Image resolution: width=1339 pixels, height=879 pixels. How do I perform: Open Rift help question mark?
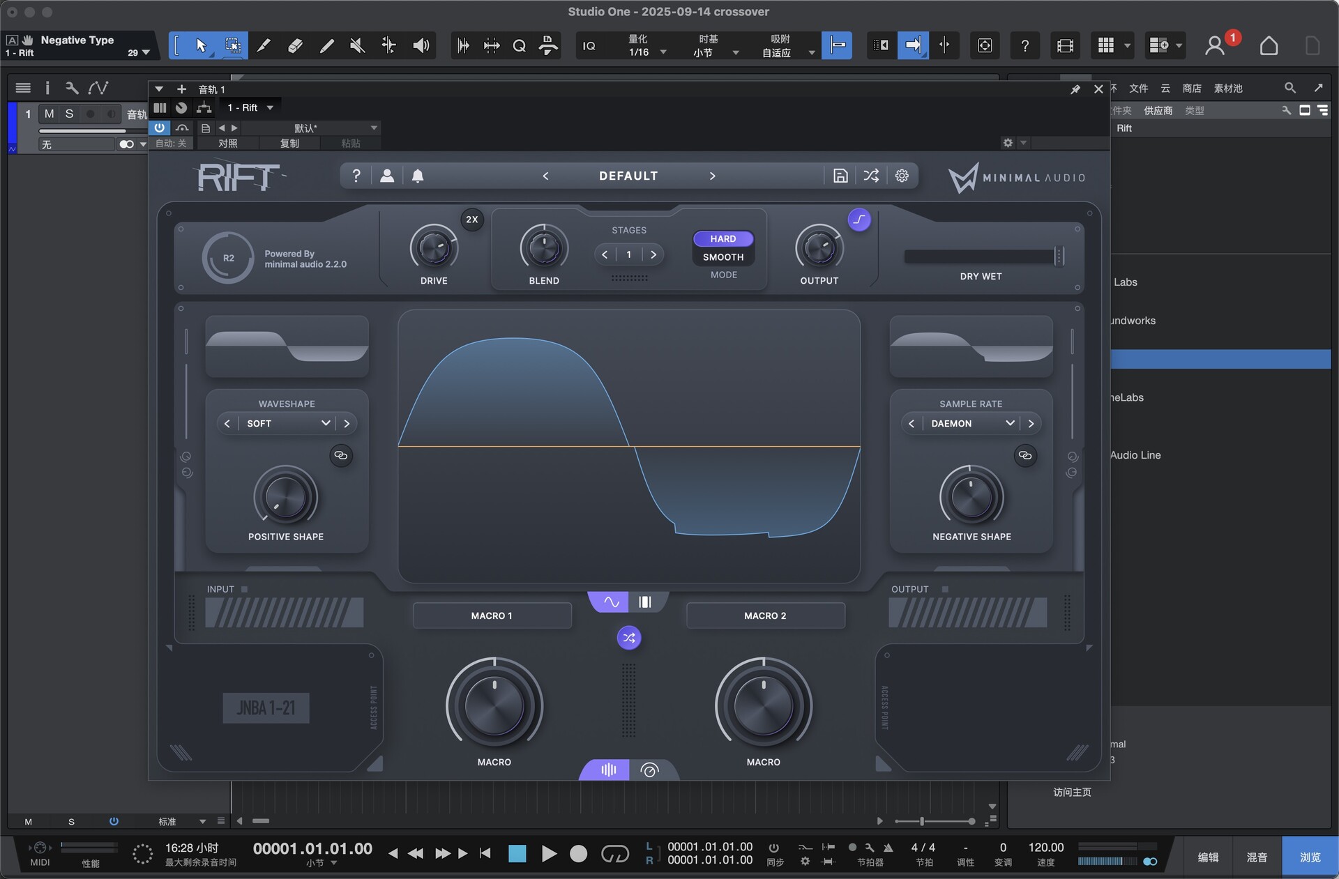tap(356, 176)
